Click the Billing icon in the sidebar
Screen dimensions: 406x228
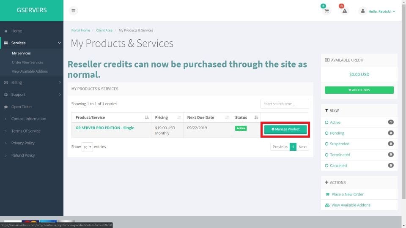[x=6, y=83]
